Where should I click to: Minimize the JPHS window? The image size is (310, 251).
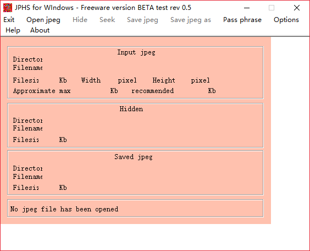[247, 8]
